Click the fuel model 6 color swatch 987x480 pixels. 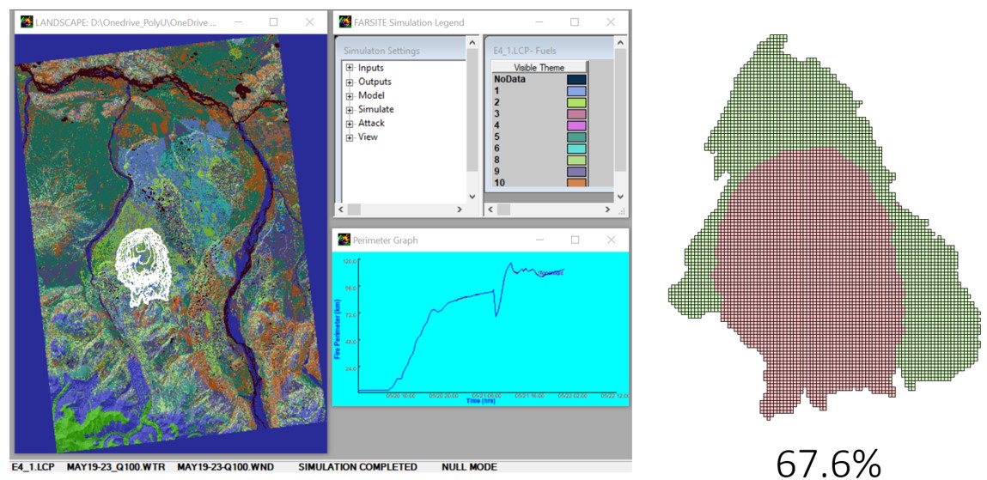[576, 149]
